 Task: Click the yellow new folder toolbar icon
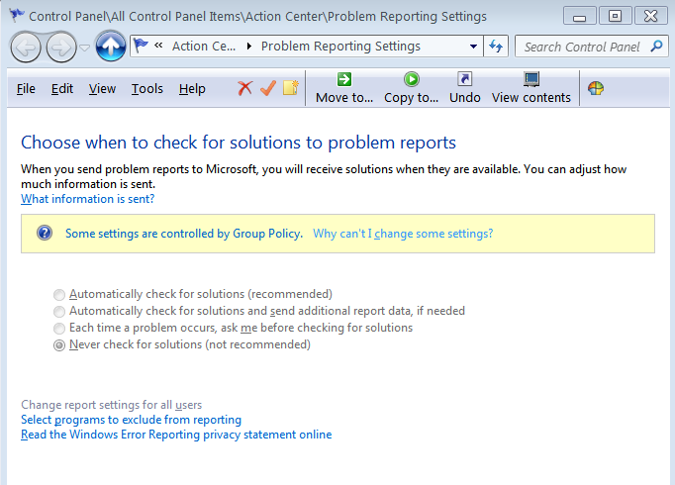click(291, 88)
